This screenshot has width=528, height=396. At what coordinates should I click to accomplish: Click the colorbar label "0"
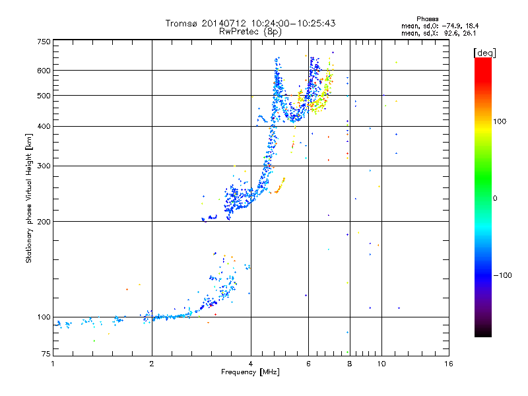(x=495, y=198)
